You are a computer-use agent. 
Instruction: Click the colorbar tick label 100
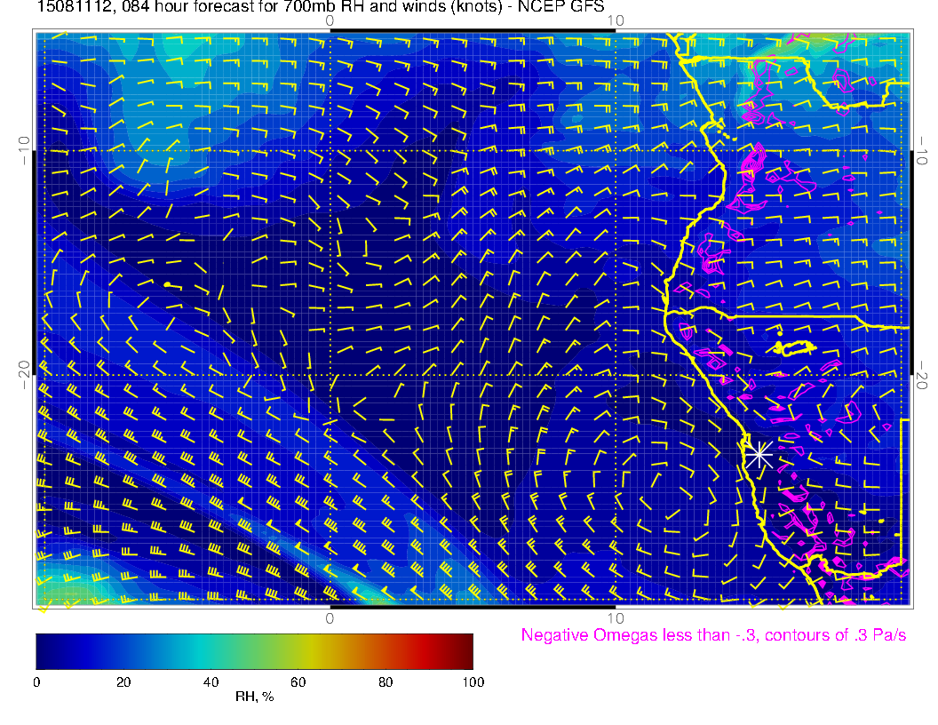tap(473, 682)
